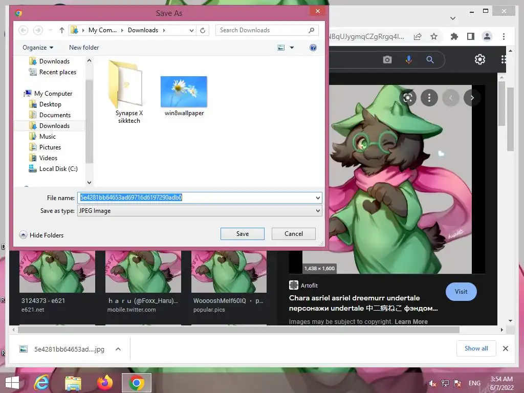Open image preview more options dots
This screenshot has width=524, height=393.
tap(429, 98)
